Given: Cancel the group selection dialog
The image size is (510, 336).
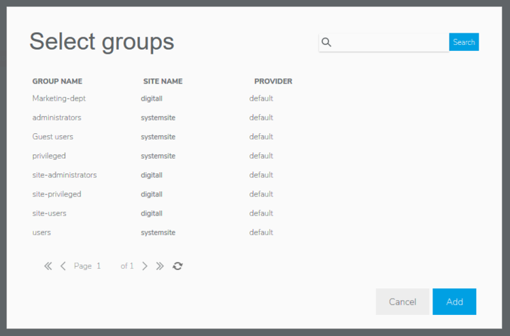Looking at the screenshot, I should (x=403, y=301).
